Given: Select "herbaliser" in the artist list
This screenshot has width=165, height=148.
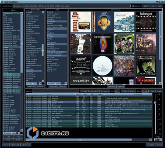Looking at the screenshot, I should click(x=57, y=44).
